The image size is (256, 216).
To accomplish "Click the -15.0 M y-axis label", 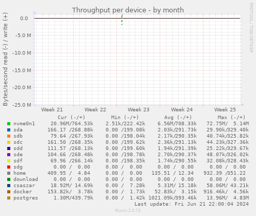I will [x=22, y=70].
